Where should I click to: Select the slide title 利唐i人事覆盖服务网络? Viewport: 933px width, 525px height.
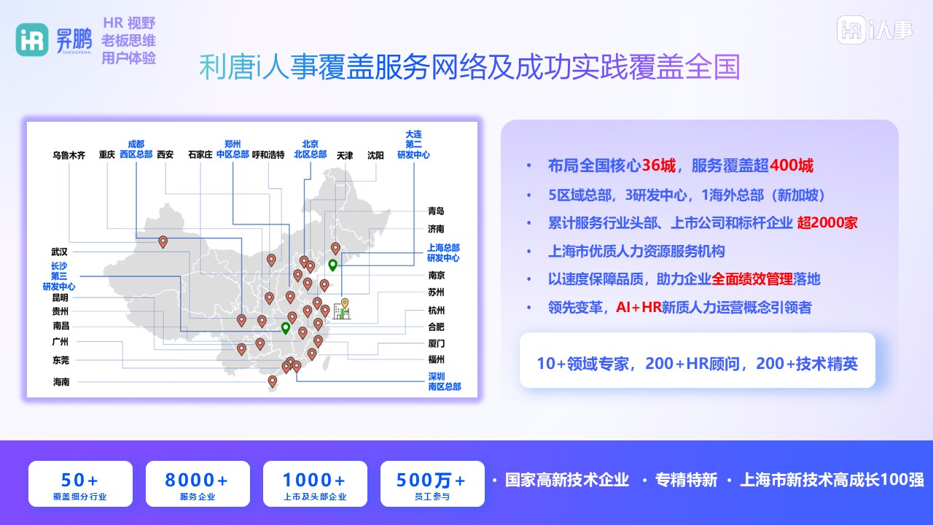pyautogui.click(x=469, y=67)
